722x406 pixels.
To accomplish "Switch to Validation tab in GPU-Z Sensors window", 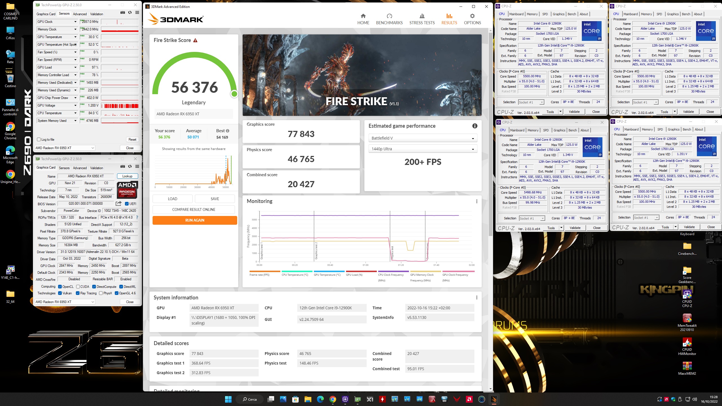I will [x=96, y=14].
